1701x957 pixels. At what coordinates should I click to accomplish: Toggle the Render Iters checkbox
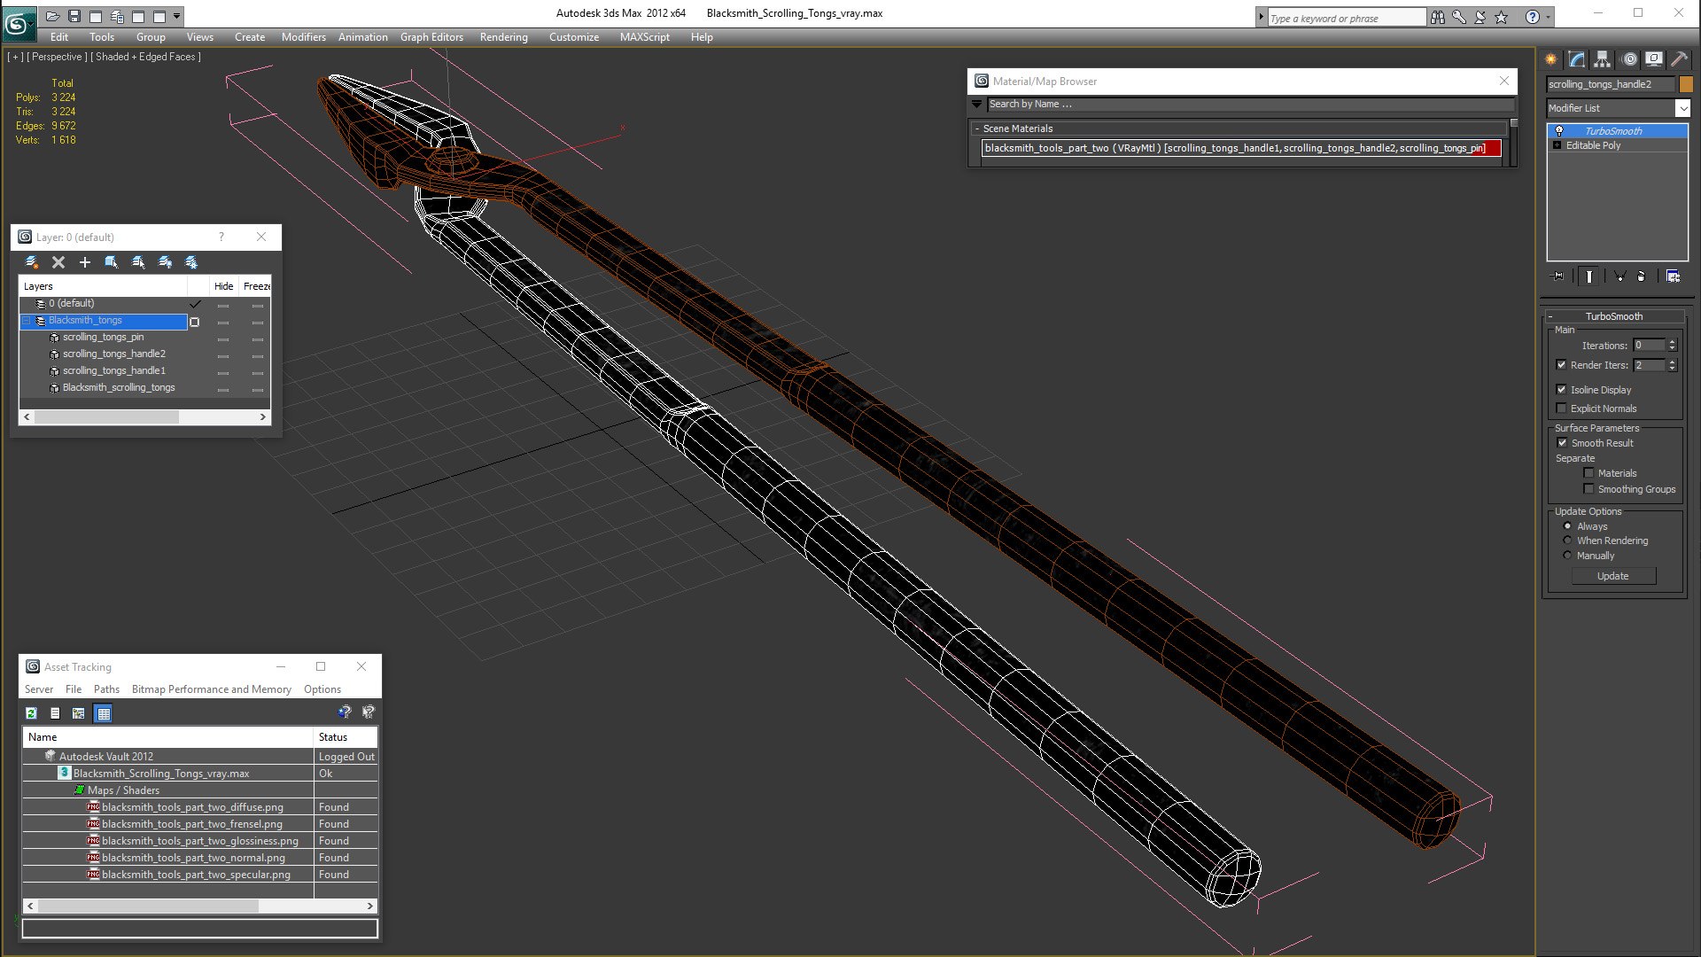pyautogui.click(x=1562, y=365)
